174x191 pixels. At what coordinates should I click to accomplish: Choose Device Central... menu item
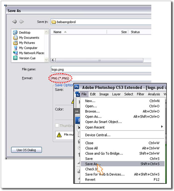[122, 135]
